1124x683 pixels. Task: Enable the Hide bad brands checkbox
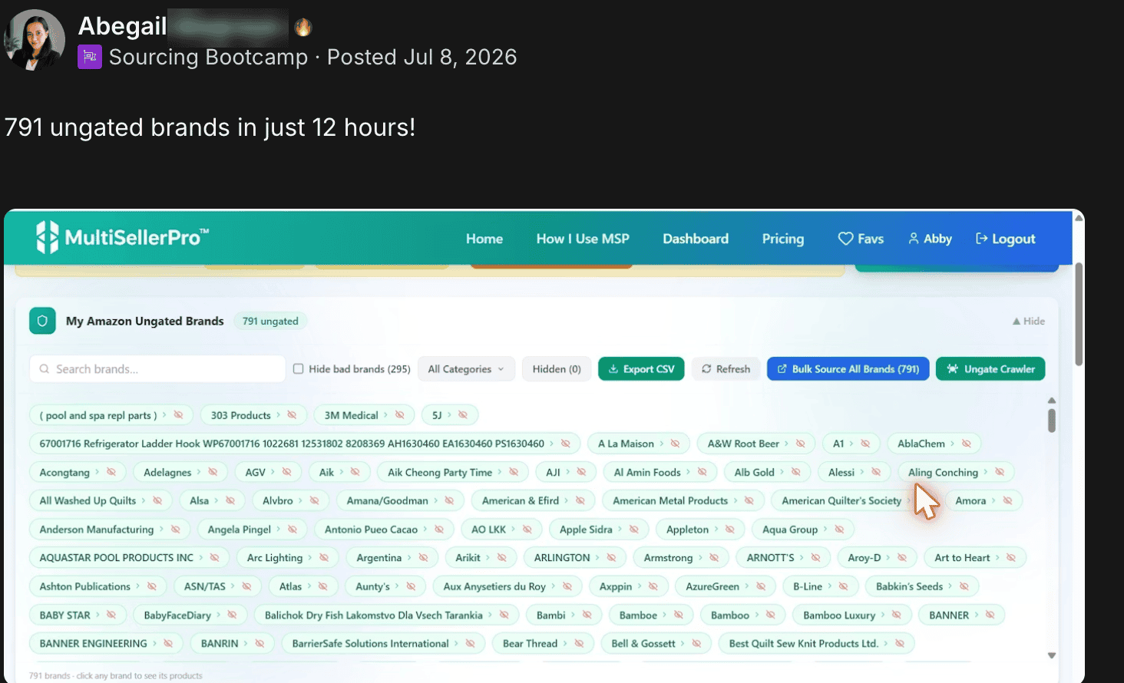tap(298, 369)
